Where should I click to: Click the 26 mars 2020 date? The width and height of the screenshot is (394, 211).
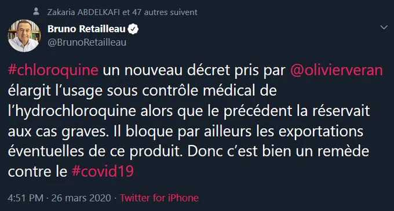[81, 198]
